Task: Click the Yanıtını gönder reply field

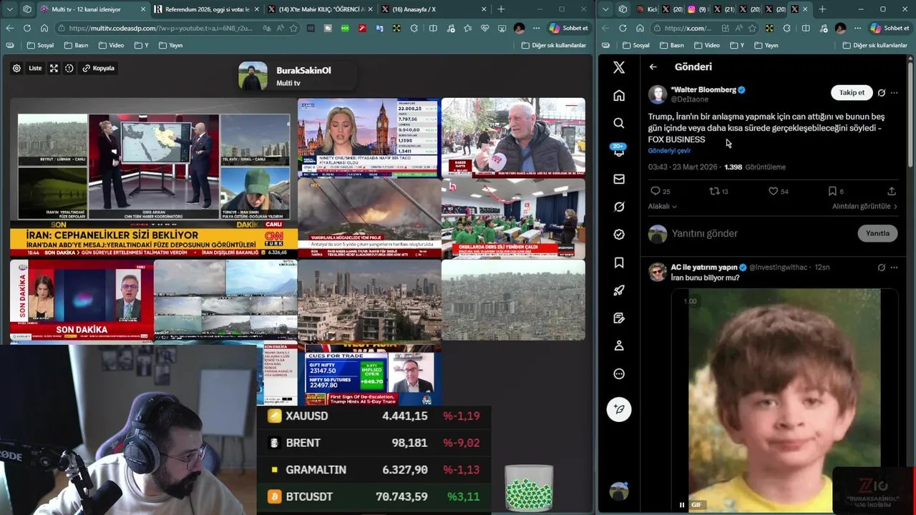Action: point(762,233)
